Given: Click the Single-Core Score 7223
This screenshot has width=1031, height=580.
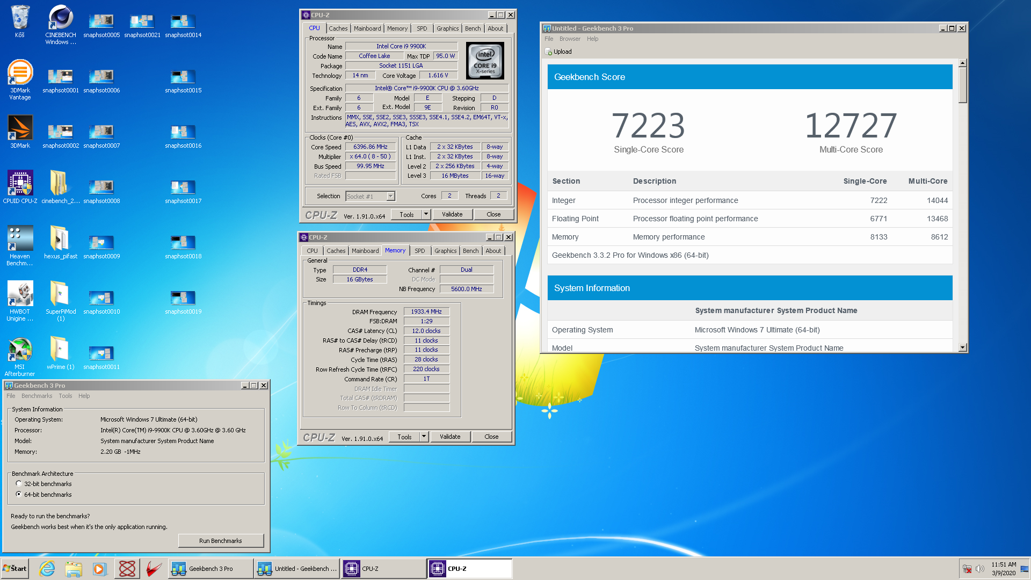Looking at the screenshot, I should point(649,126).
